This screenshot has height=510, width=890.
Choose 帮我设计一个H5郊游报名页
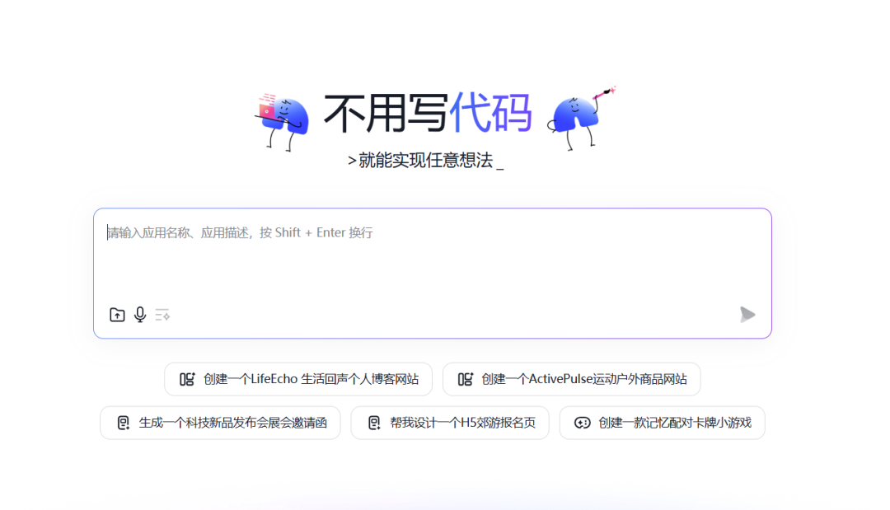click(450, 422)
